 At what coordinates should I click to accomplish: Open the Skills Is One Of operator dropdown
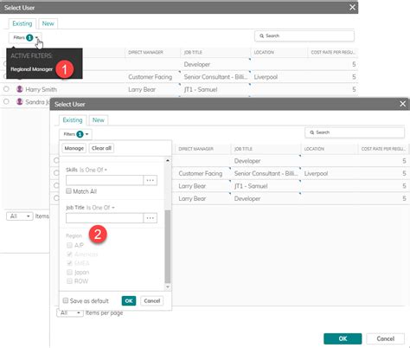pos(93,170)
